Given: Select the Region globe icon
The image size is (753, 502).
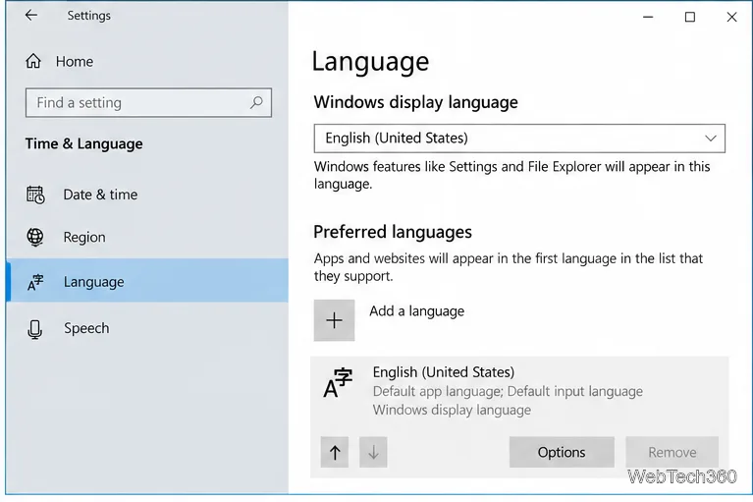Looking at the screenshot, I should click(x=35, y=237).
